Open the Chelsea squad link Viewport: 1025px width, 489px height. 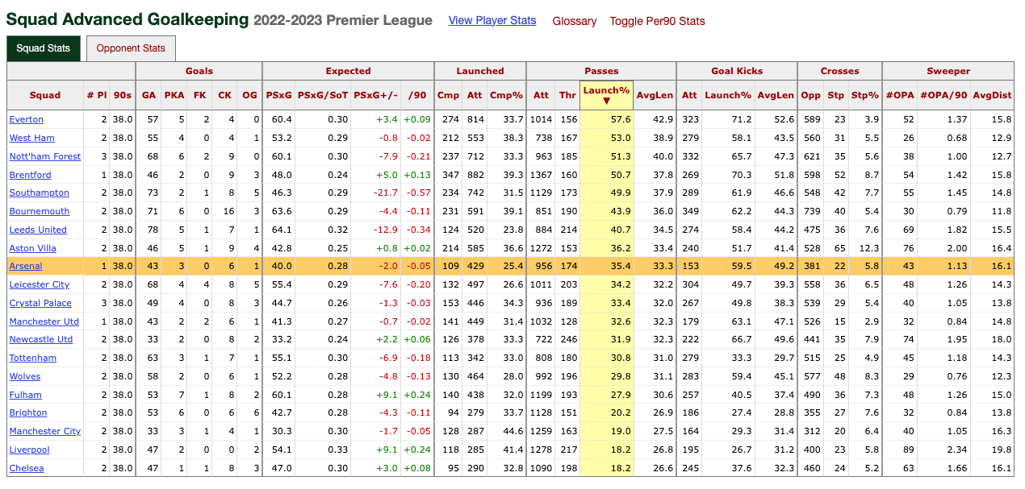[27, 468]
